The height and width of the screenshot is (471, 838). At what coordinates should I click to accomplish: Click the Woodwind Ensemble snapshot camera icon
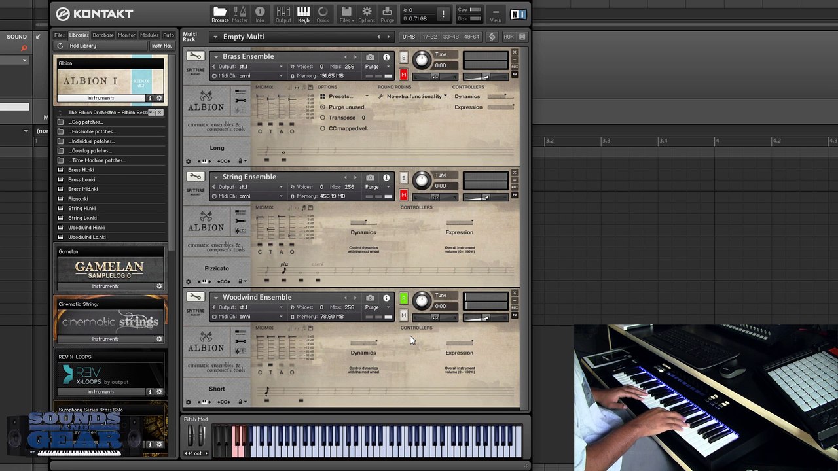tap(371, 298)
